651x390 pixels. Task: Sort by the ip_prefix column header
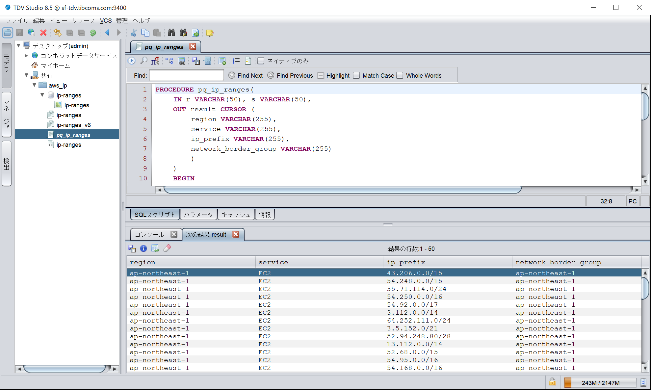(x=448, y=262)
